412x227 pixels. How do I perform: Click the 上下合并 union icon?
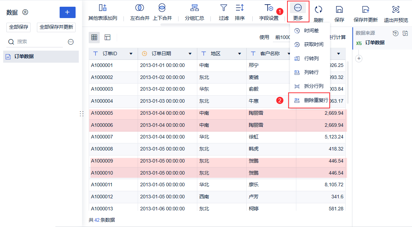coord(162,8)
